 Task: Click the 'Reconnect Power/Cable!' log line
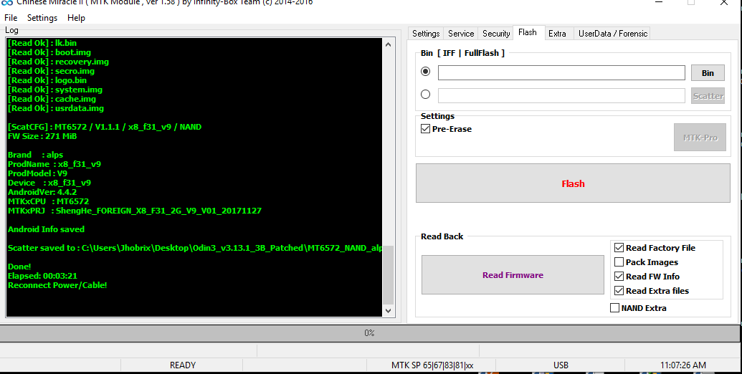click(x=57, y=285)
